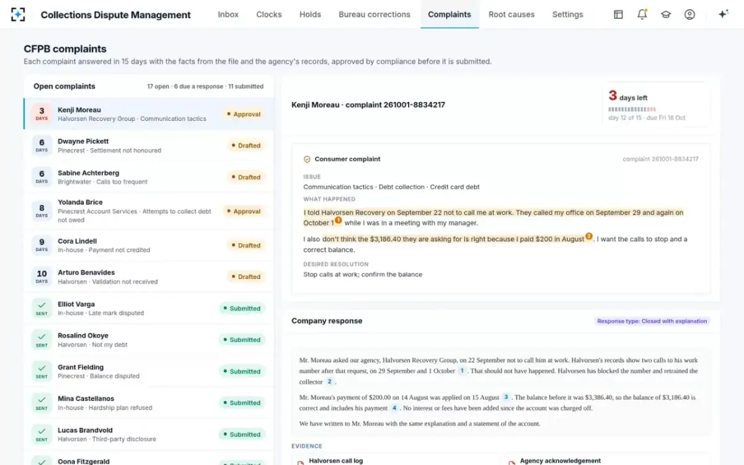Click the sent checkmark for Lucas Brandvold
Image resolution: width=744 pixels, height=465 pixels.
(x=42, y=435)
